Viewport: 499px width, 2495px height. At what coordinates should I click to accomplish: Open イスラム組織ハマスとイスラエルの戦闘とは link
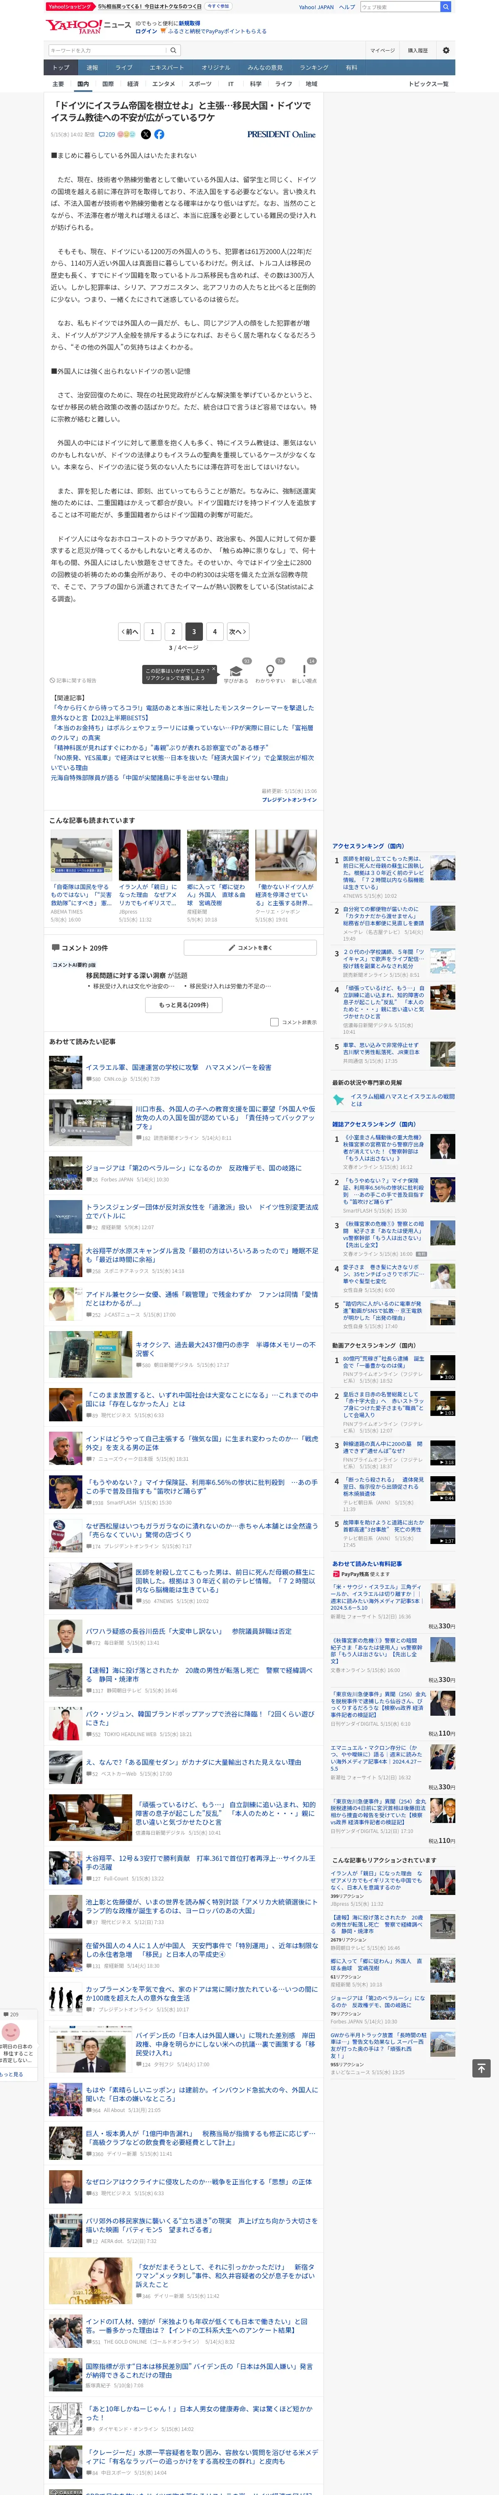(x=402, y=1099)
